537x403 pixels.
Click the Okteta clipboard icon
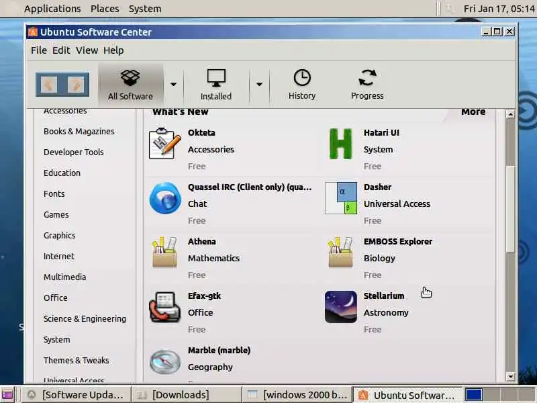164,144
